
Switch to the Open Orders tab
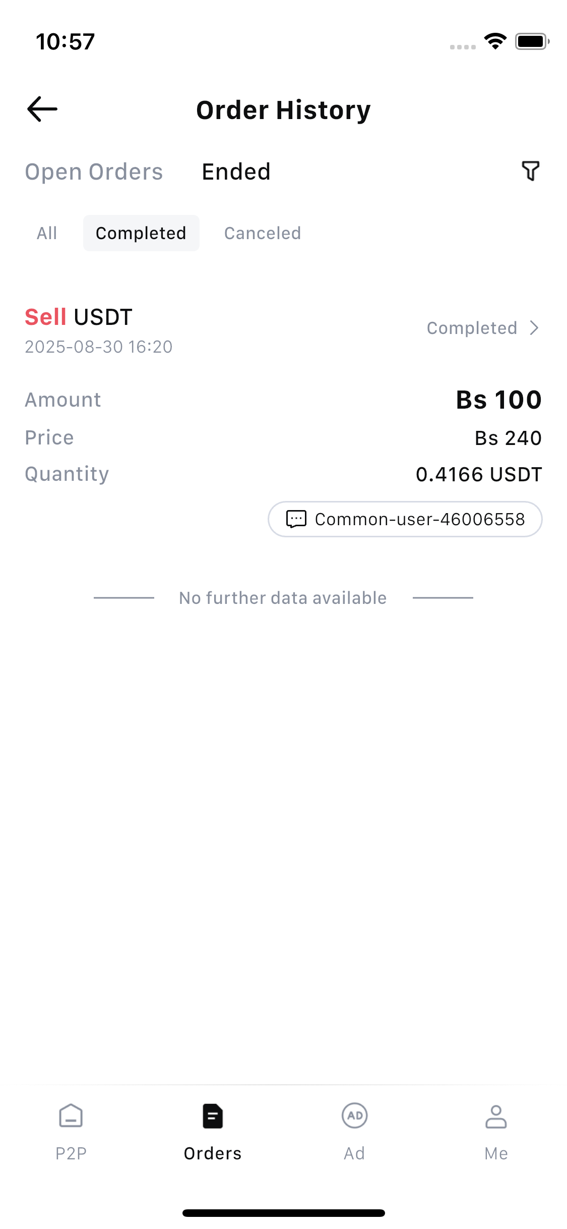tap(94, 172)
